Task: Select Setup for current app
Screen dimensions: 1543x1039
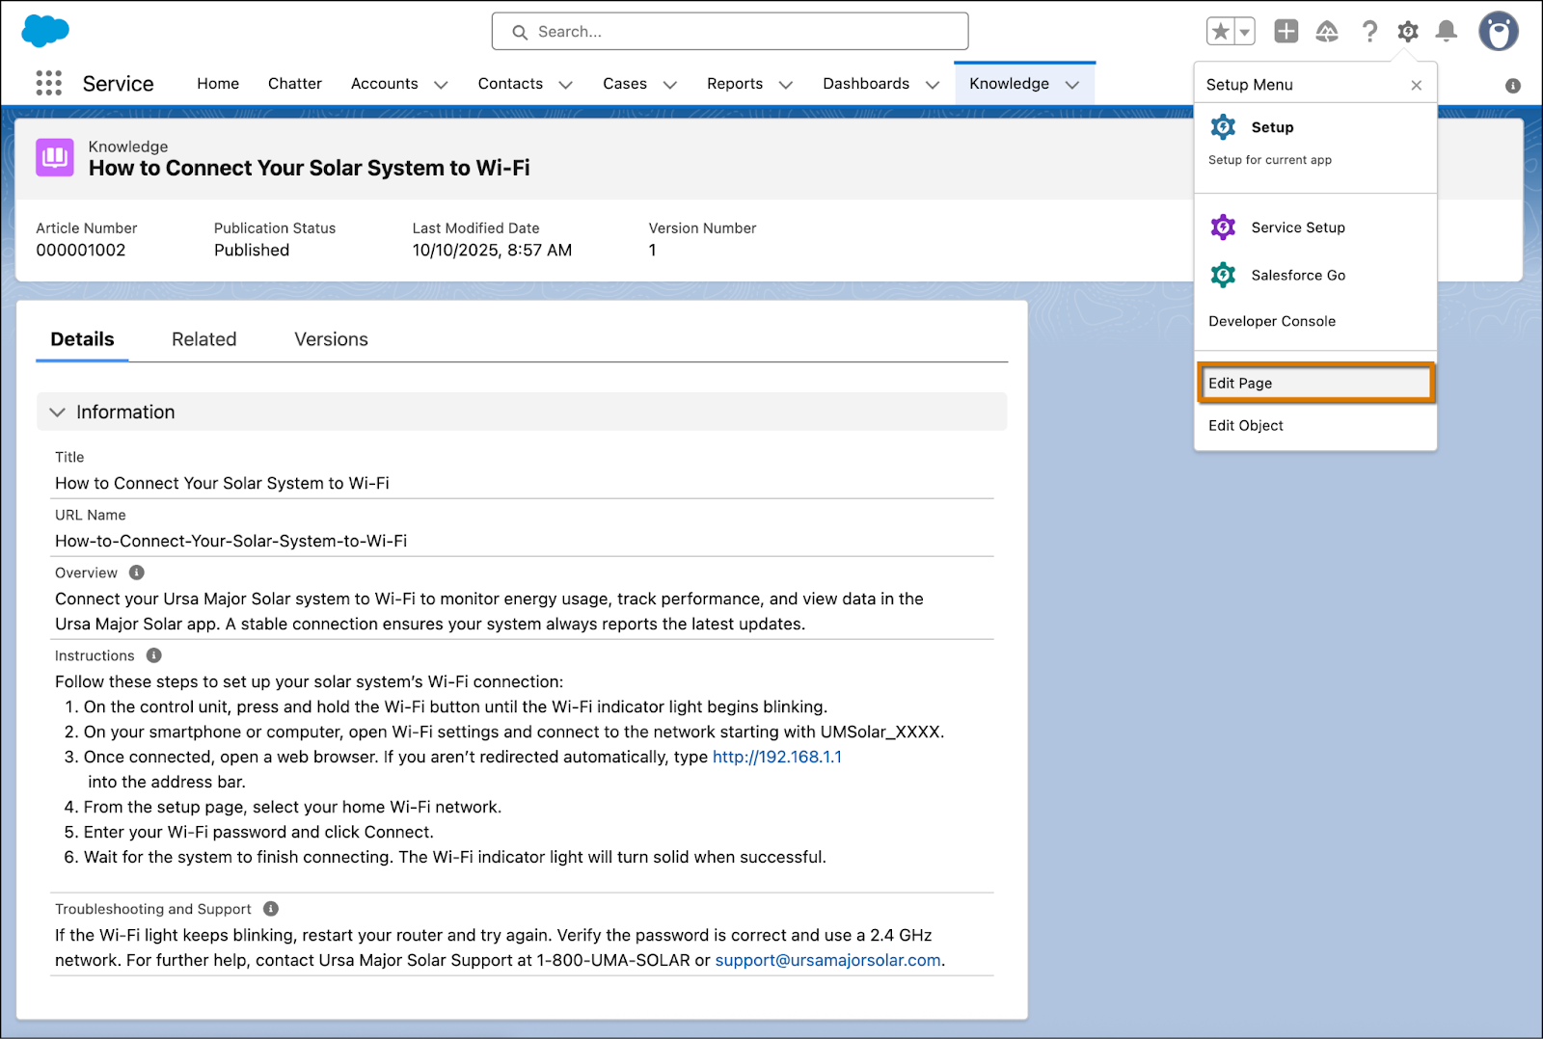Action: click(1315, 142)
